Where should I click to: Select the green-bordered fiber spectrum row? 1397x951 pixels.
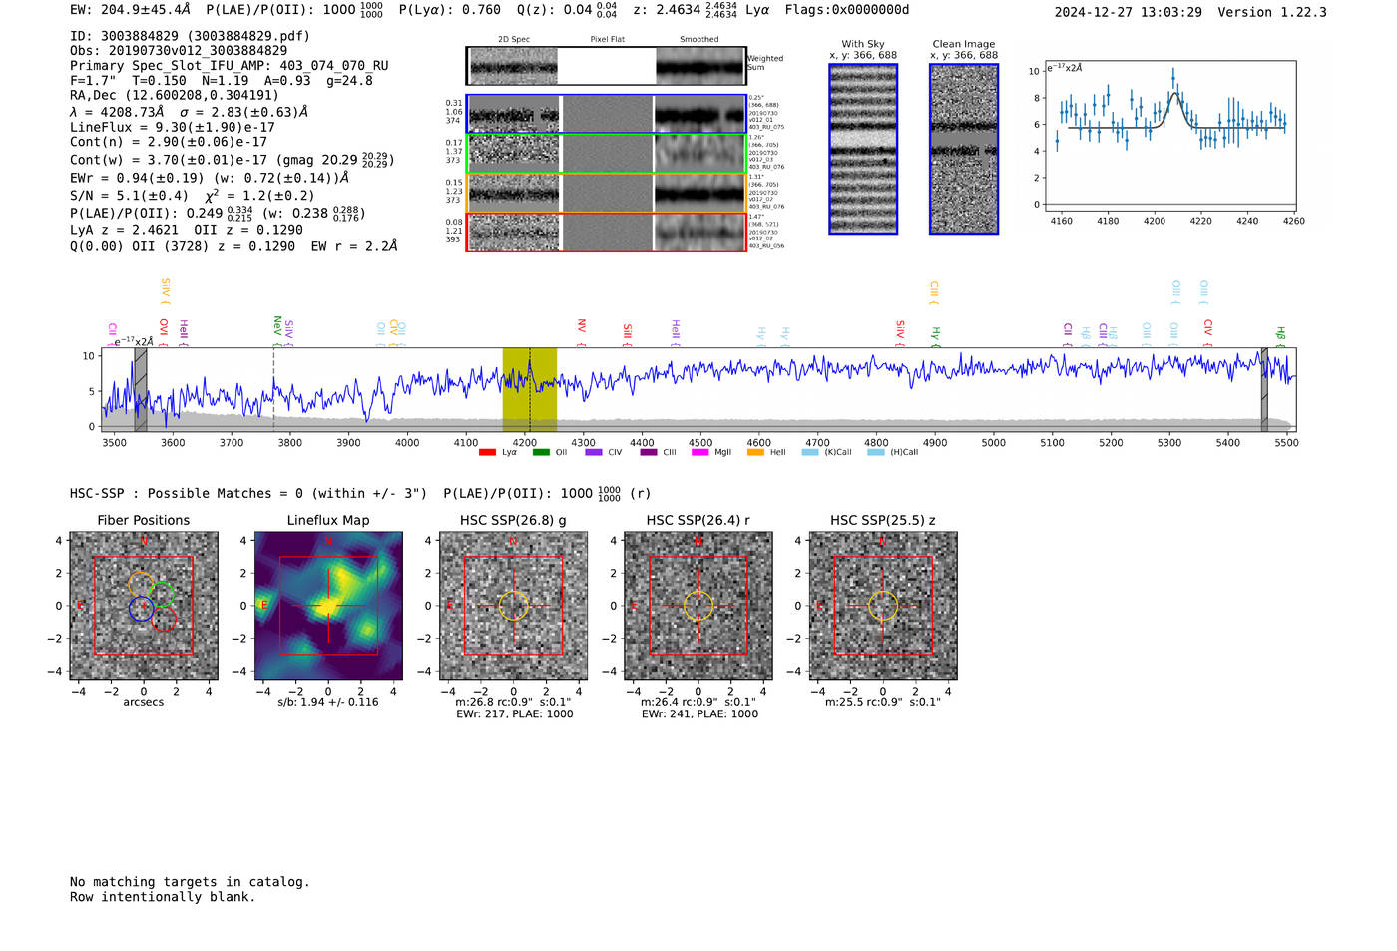607,154
